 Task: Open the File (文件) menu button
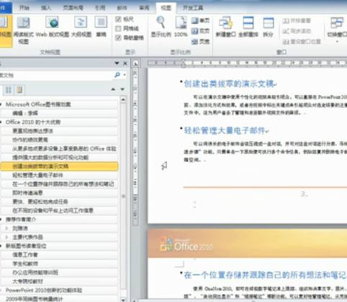(x=5, y=8)
